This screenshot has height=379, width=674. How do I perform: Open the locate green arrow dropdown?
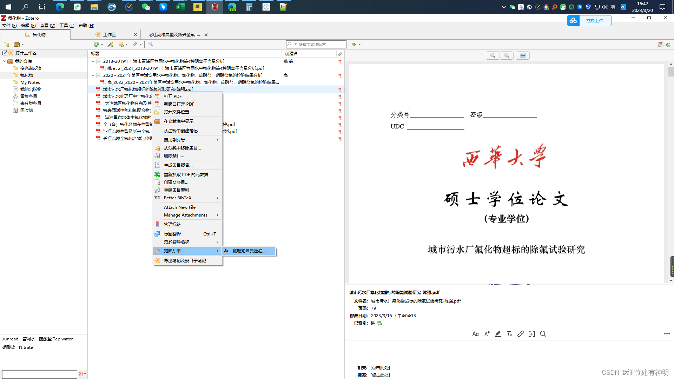coord(359,45)
